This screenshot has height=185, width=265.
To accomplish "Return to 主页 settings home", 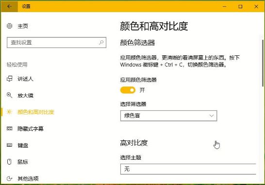I will pyautogui.click(x=23, y=26).
